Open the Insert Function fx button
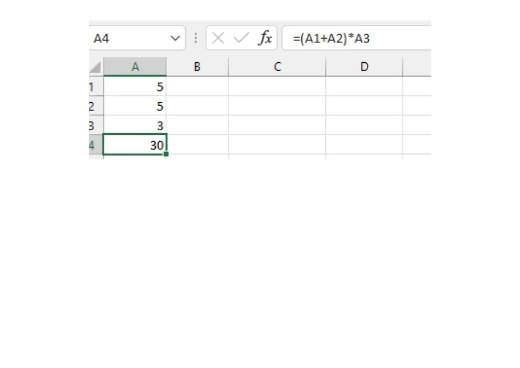Image resolution: width=520 pixels, height=368 pixels. (265, 38)
